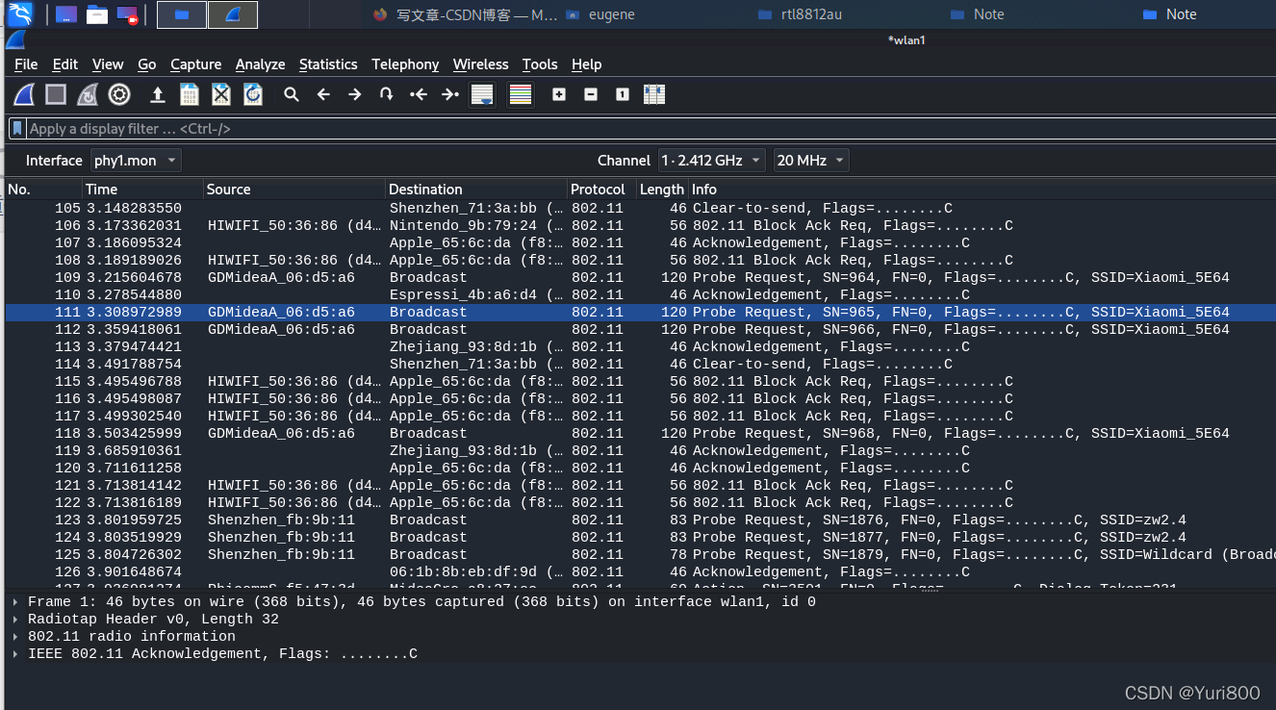Viewport: 1276px width, 710px height.
Task: Sort packets by Destination column header
Action: coord(476,190)
